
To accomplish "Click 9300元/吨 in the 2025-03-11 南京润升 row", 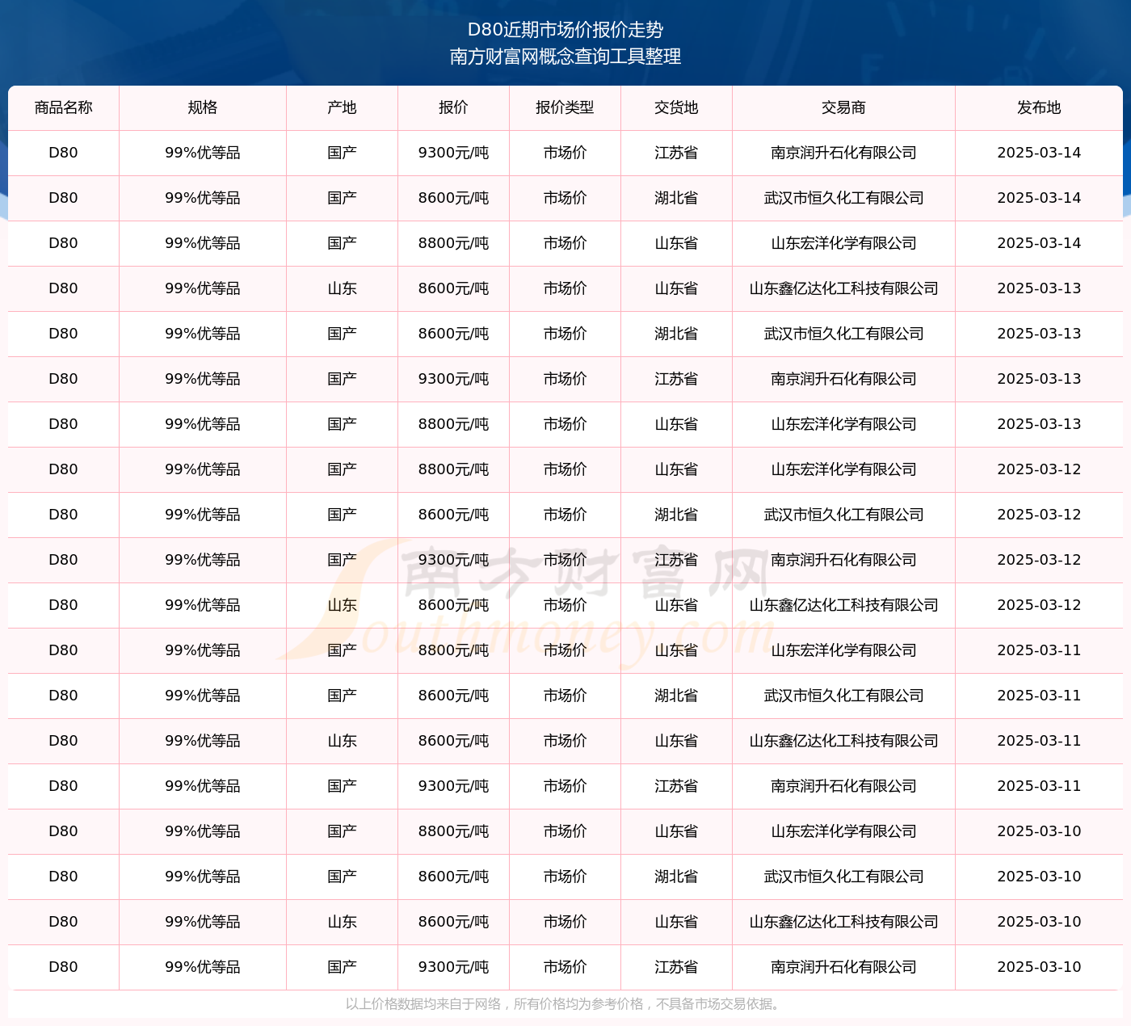I will [453, 786].
